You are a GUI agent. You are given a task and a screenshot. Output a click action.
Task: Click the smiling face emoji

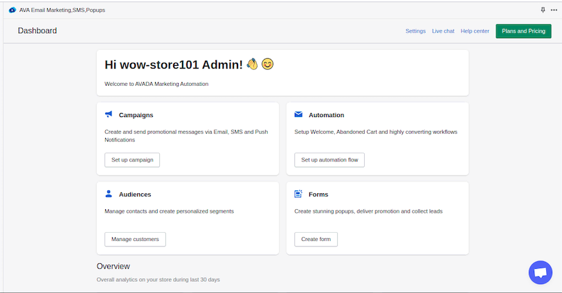267,64
